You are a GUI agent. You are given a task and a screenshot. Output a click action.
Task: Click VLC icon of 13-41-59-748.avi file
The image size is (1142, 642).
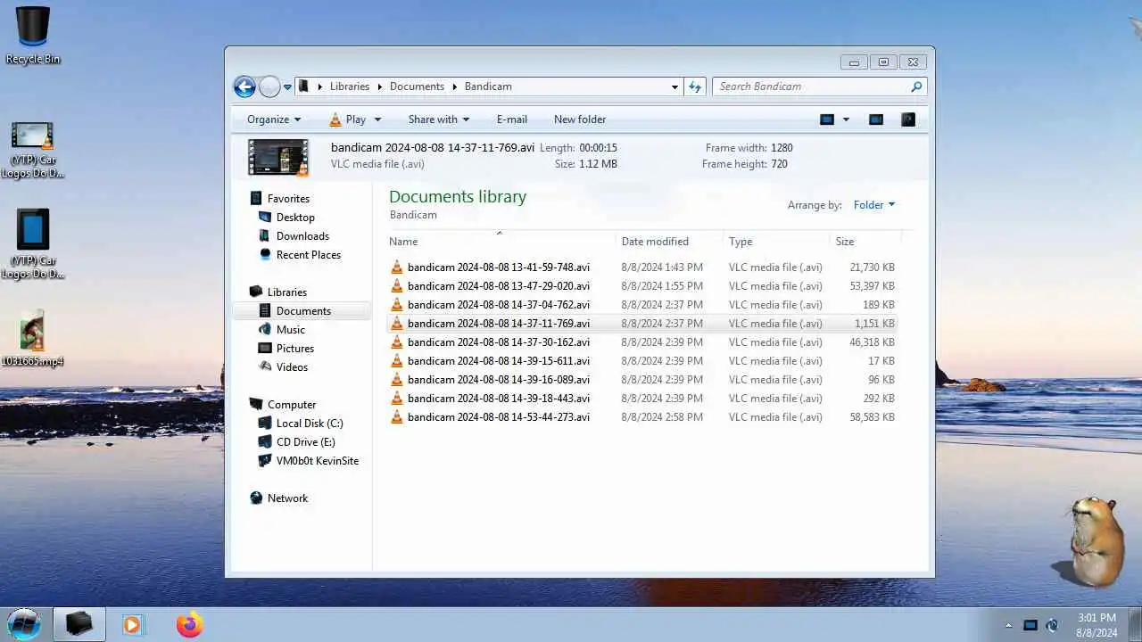[x=397, y=267]
